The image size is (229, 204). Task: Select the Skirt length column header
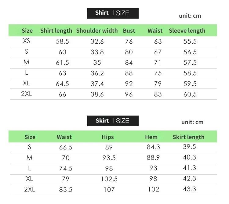tap(188, 137)
